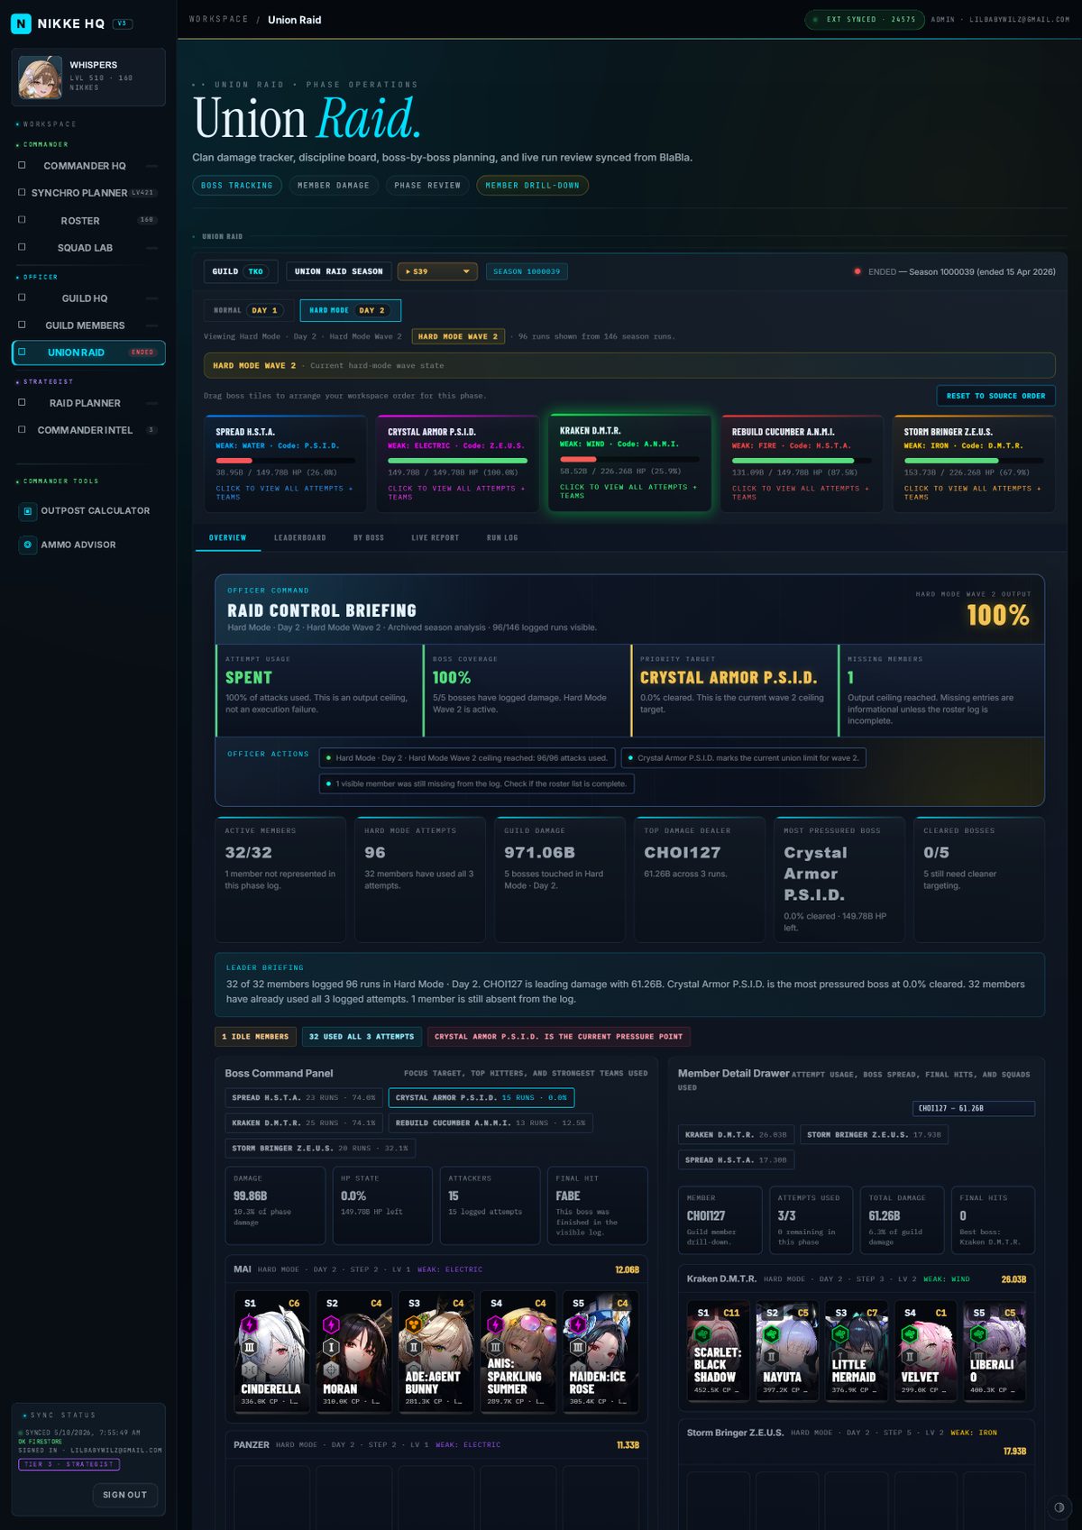Switch to Normal Day 1 mode

[x=249, y=310]
